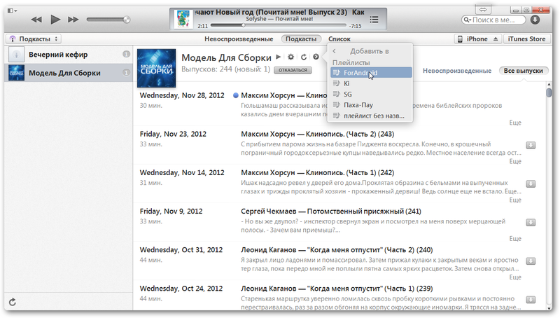
Task: Go back using the popup's back chevron
Action: pyautogui.click(x=335, y=51)
